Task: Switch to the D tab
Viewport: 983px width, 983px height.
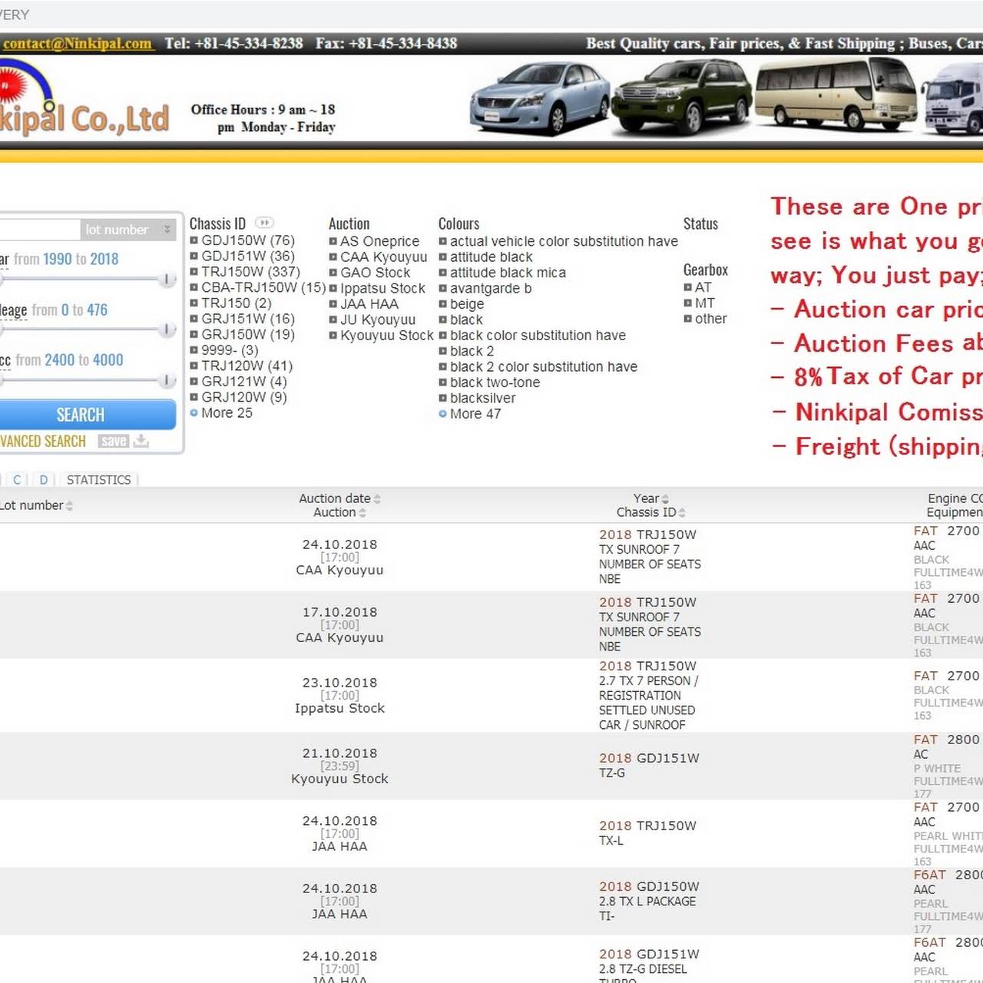Action: click(x=44, y=480)
